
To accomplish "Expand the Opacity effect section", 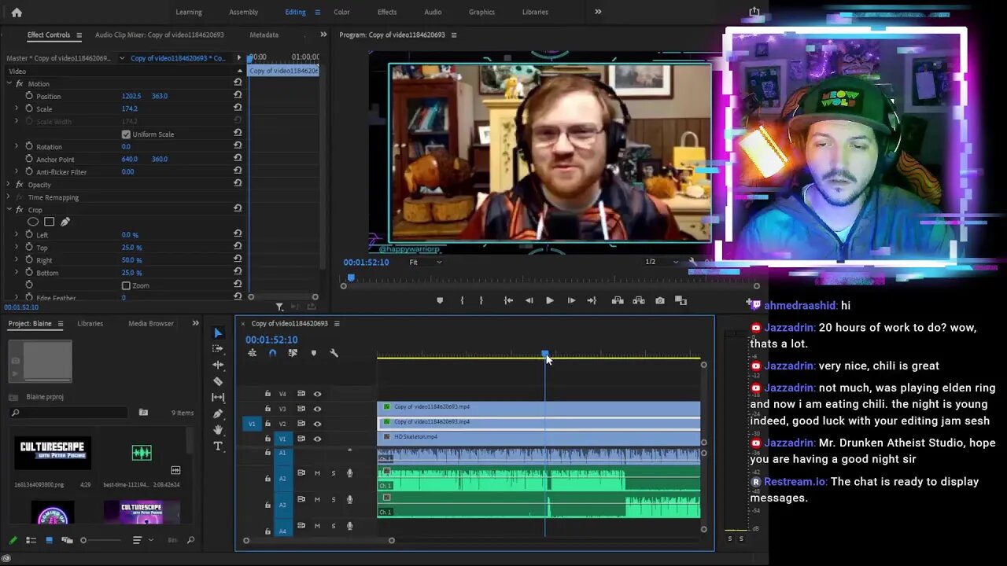I will tap(8, 185).
